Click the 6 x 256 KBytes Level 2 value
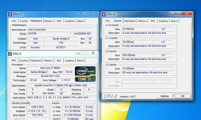 tap(73, 115)
